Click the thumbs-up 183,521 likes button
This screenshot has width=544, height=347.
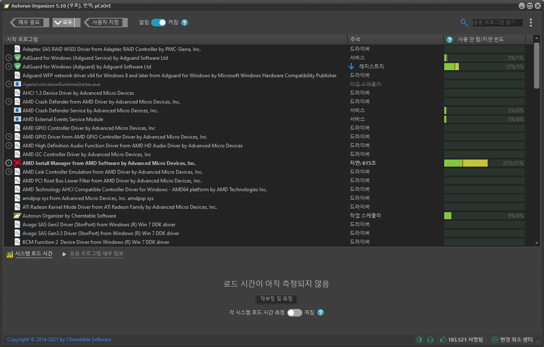pos(461,339)
